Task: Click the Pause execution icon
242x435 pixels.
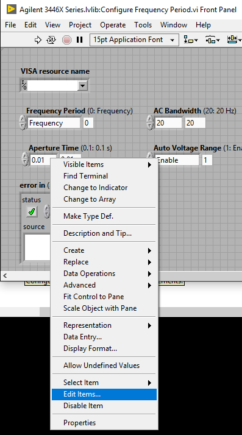Action: [x=80, y=40]
